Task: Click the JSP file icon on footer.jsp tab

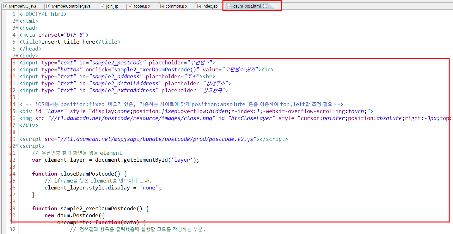Action: click(x=131, y=6)
